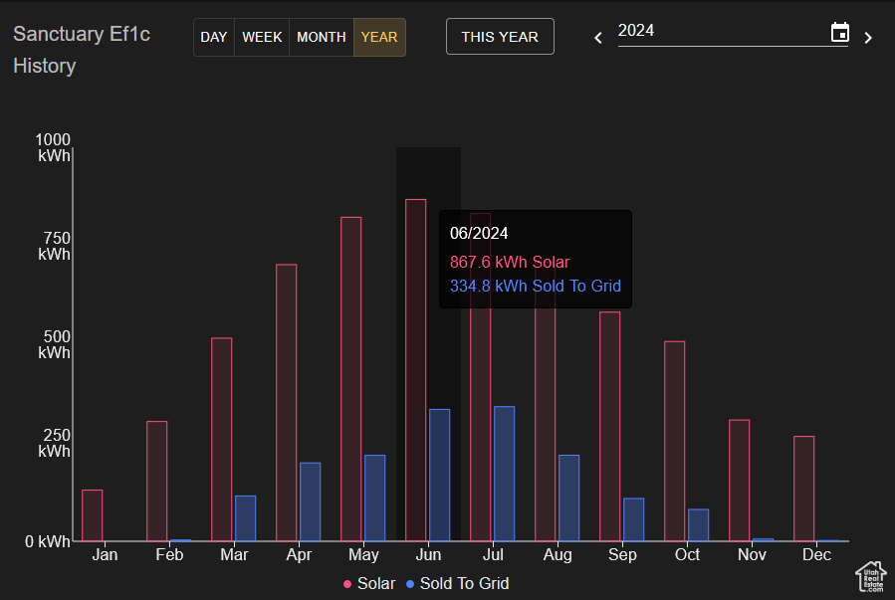This screenshot has height=600, width=895.
Task: Click the Jun axis label
Action: [x=429, y=555]
